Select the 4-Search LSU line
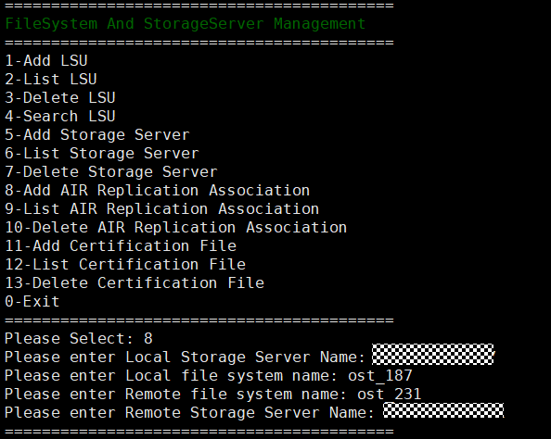The height and width of the screenshot is (439, 551). coord(60,117)
